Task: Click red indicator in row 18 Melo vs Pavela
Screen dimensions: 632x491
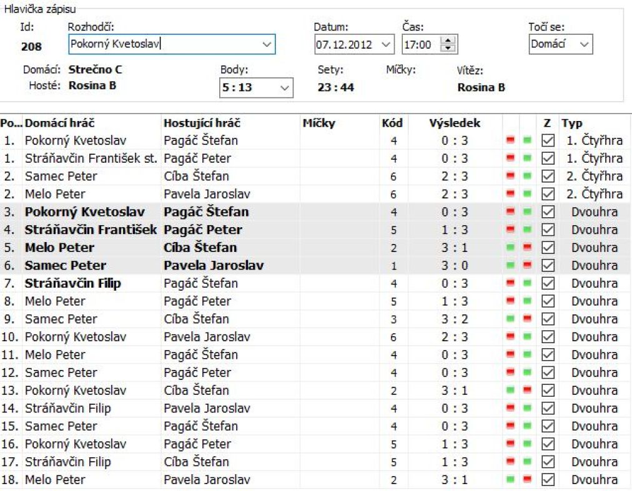Action: click(526, 480)
